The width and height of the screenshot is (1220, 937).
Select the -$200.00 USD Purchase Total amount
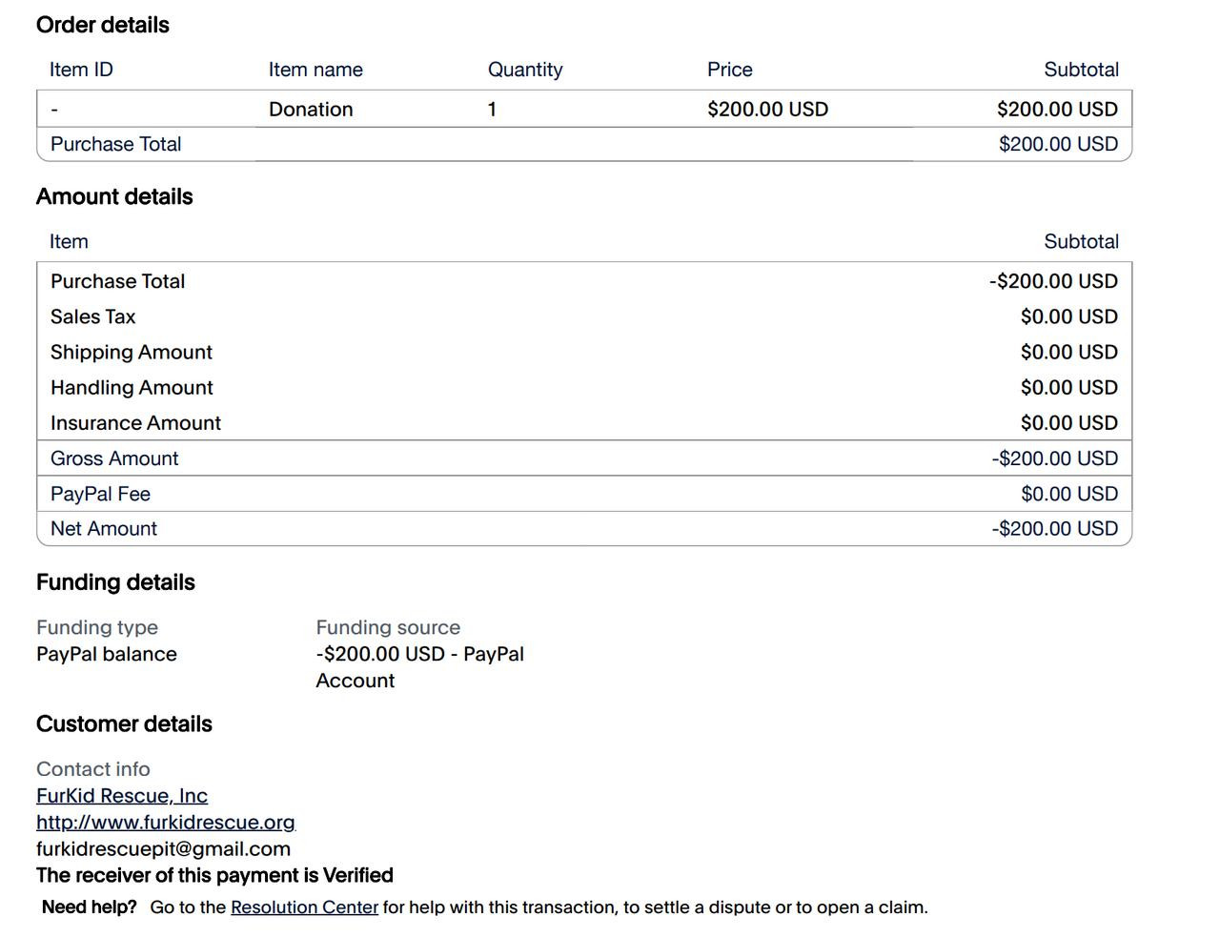(1053, 281)
